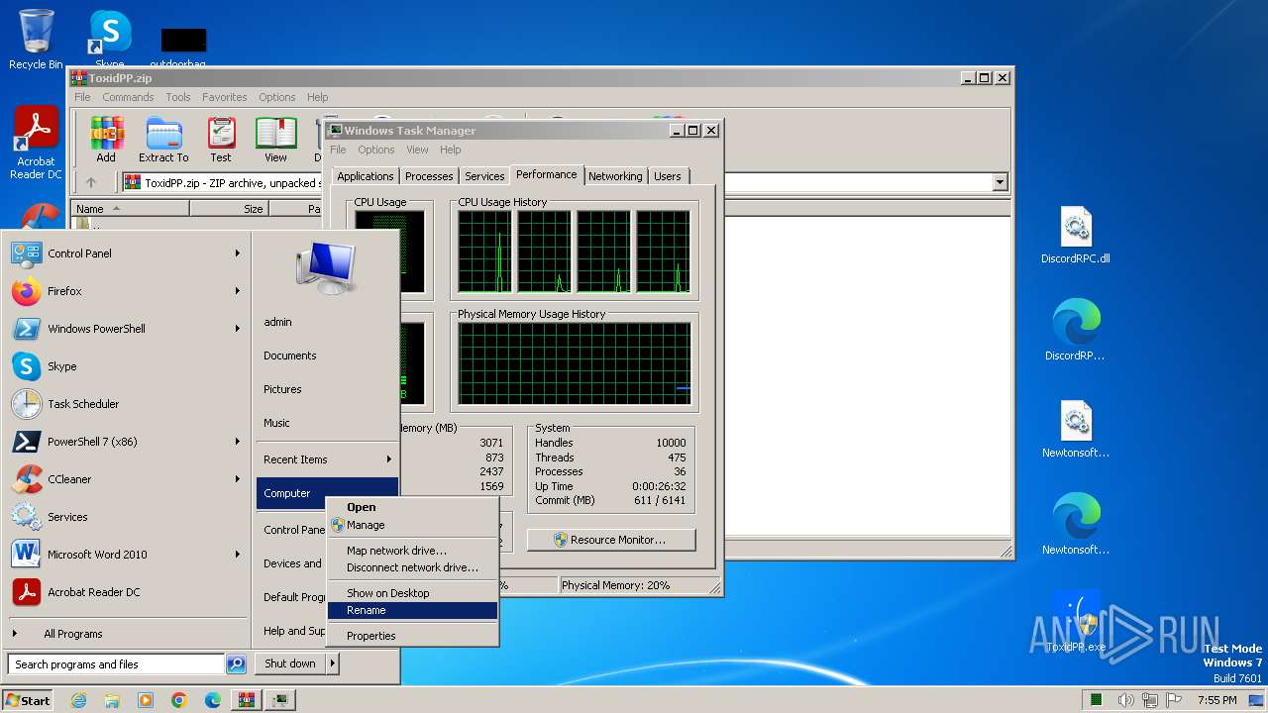Toggle Show on Desktop option
Screen dimensions: 1268x713
pyautogui.click(x=412, y=593)
